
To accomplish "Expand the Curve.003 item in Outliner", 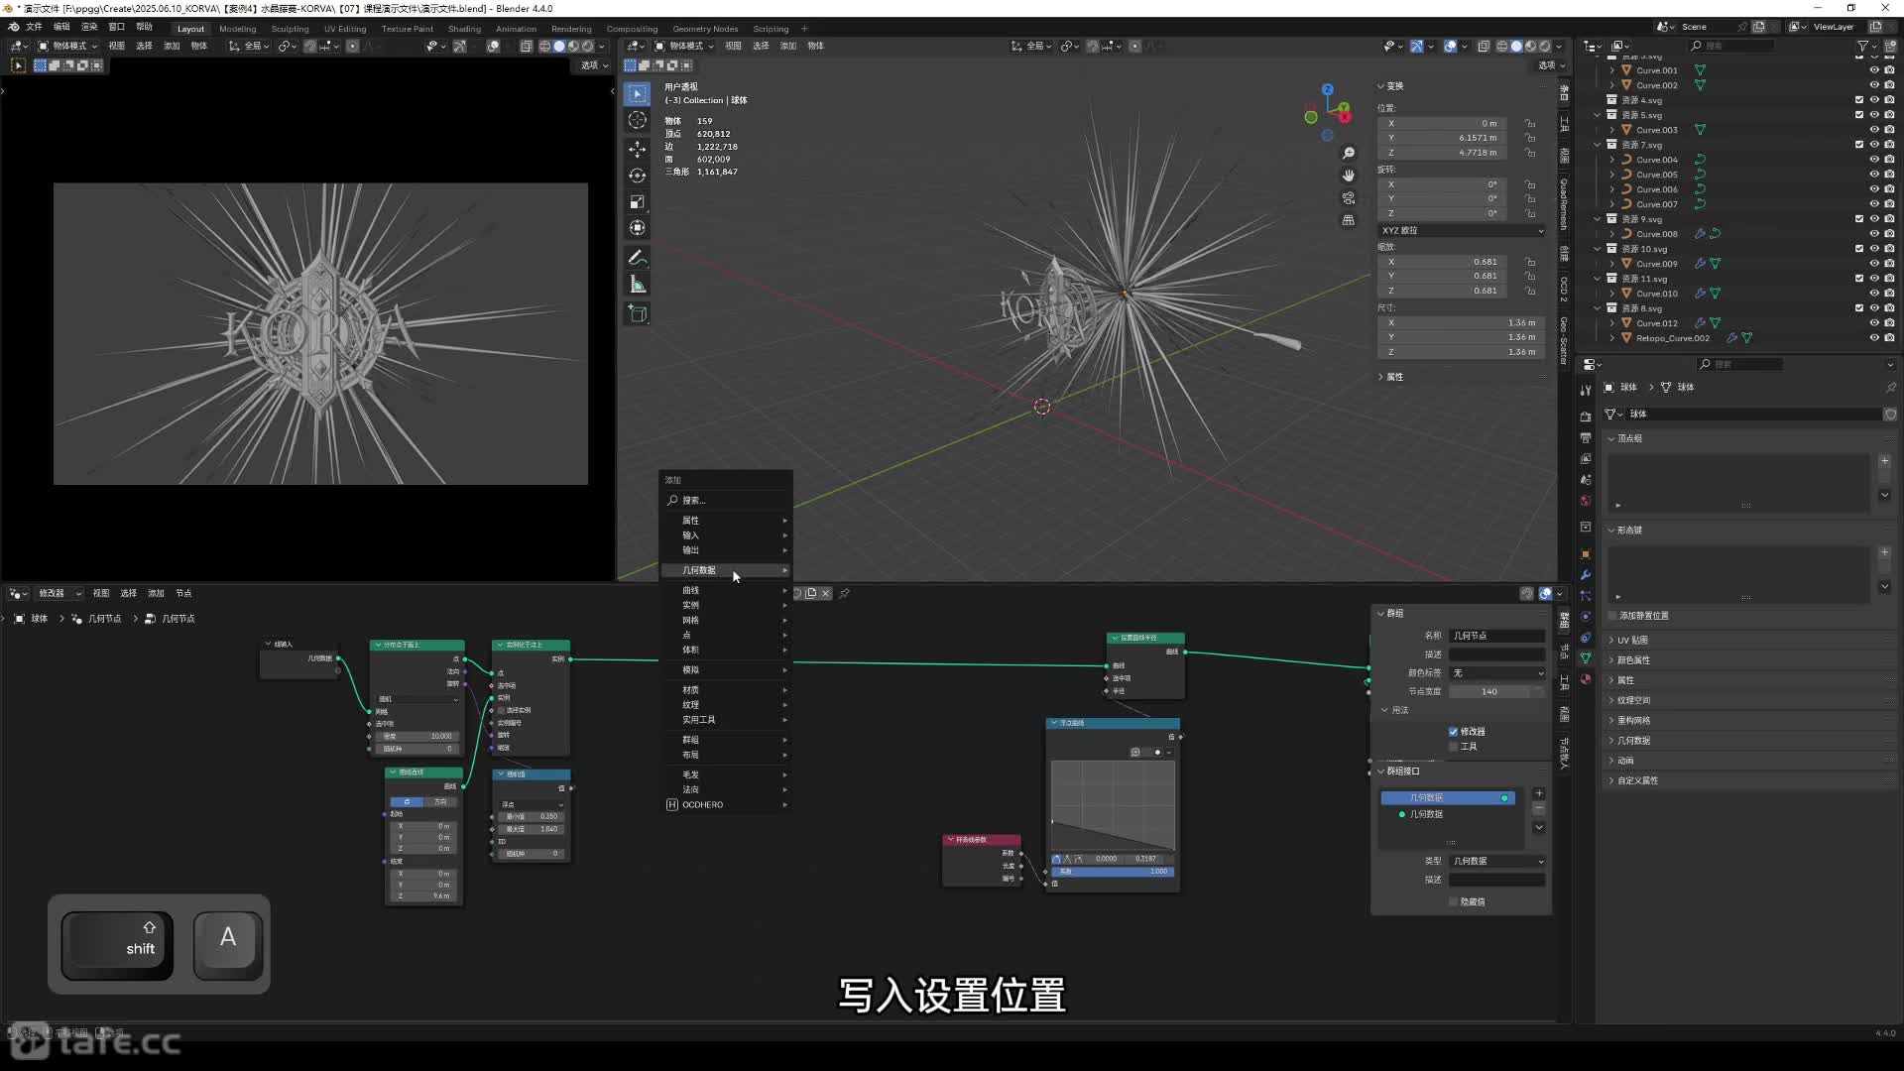I will tap(1612, 130).
